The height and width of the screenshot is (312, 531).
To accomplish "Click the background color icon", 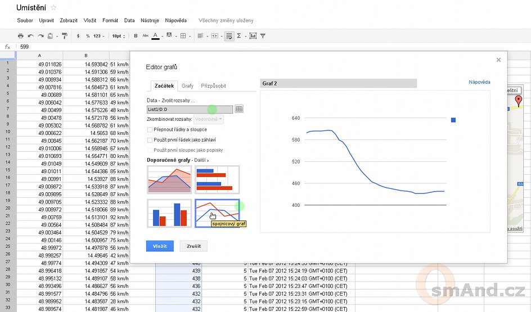I will point(169,35).
